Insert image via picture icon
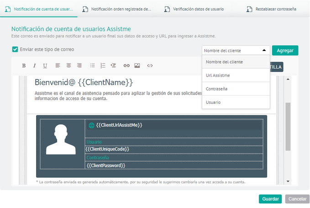The height and width of the screenshot is (208, 310). pos(137,66)
